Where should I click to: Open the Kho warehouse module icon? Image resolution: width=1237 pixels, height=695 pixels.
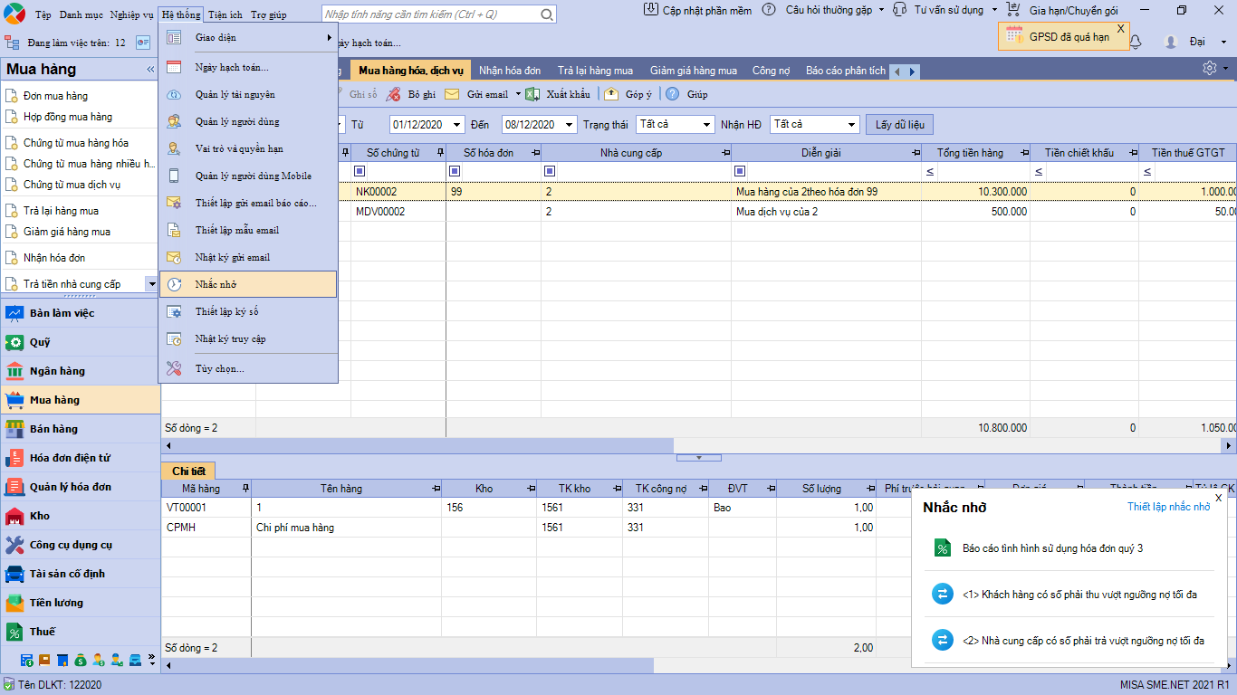(14, 516)
